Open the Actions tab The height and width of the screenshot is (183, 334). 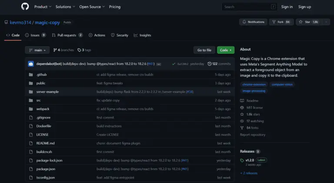[x=97, y=35]
